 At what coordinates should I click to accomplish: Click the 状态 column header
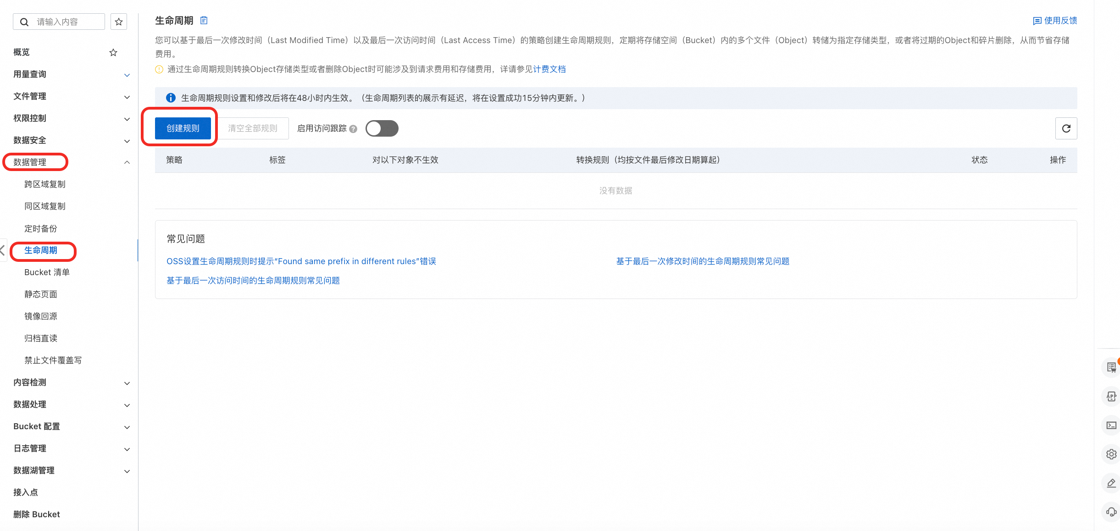tap(980, 160)
